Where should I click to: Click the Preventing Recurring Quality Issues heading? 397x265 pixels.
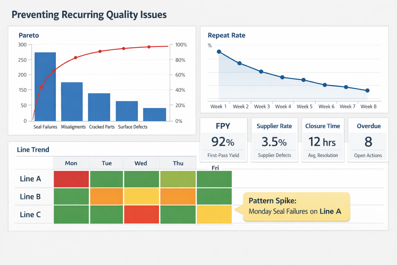click(x=89, y=14)
